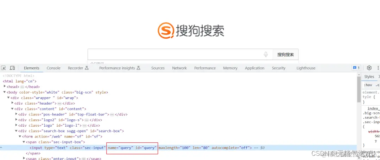
Task: Collapse the div id="content" node
Action: pos(13,109)
